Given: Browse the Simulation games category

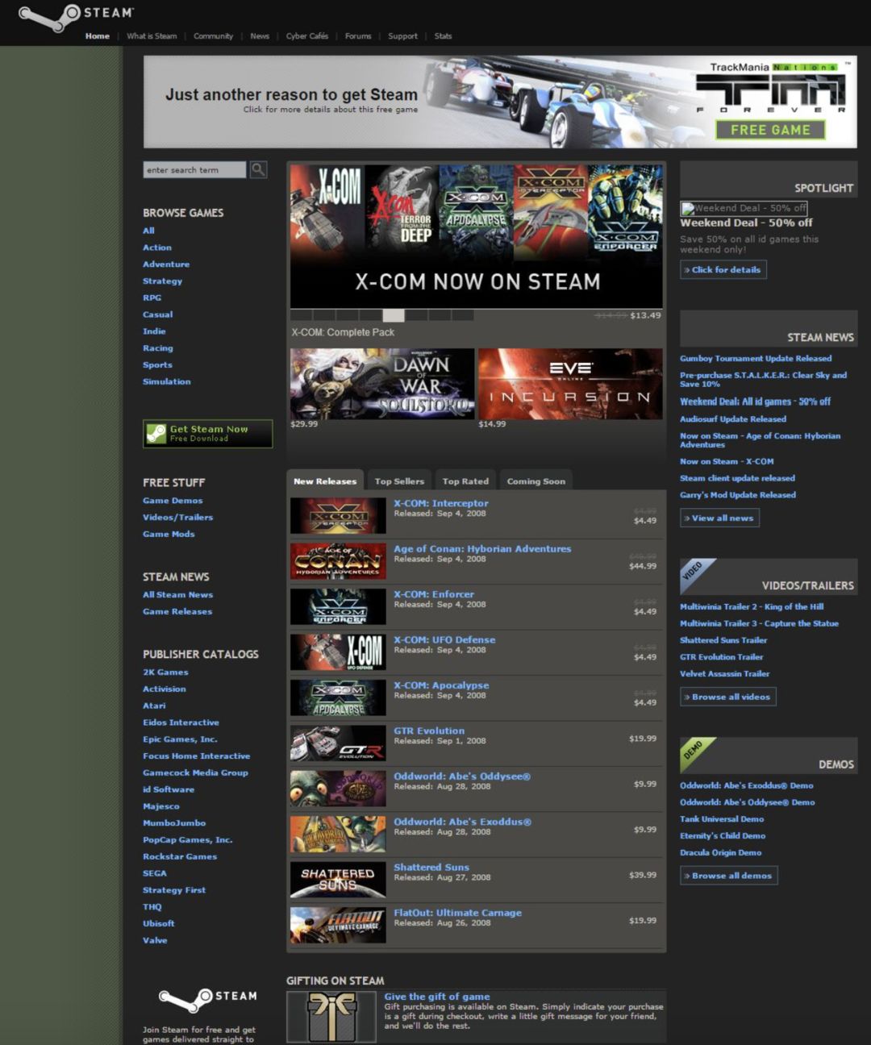Looking at the screenshot, I should pos(167,381).
